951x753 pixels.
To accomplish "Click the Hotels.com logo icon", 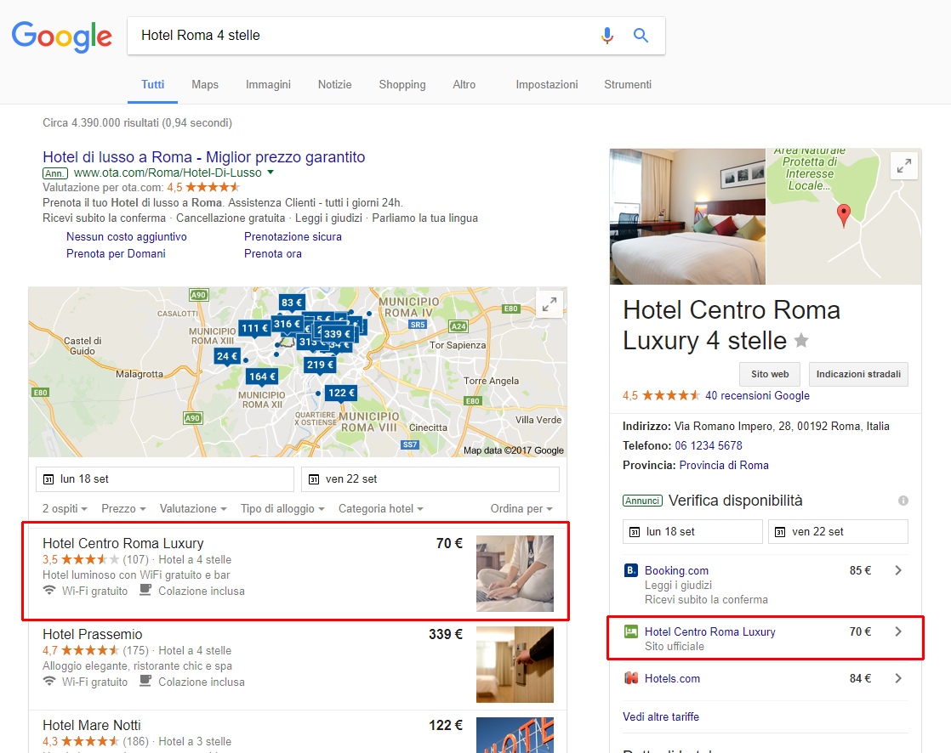I will (x=631, y=678).
